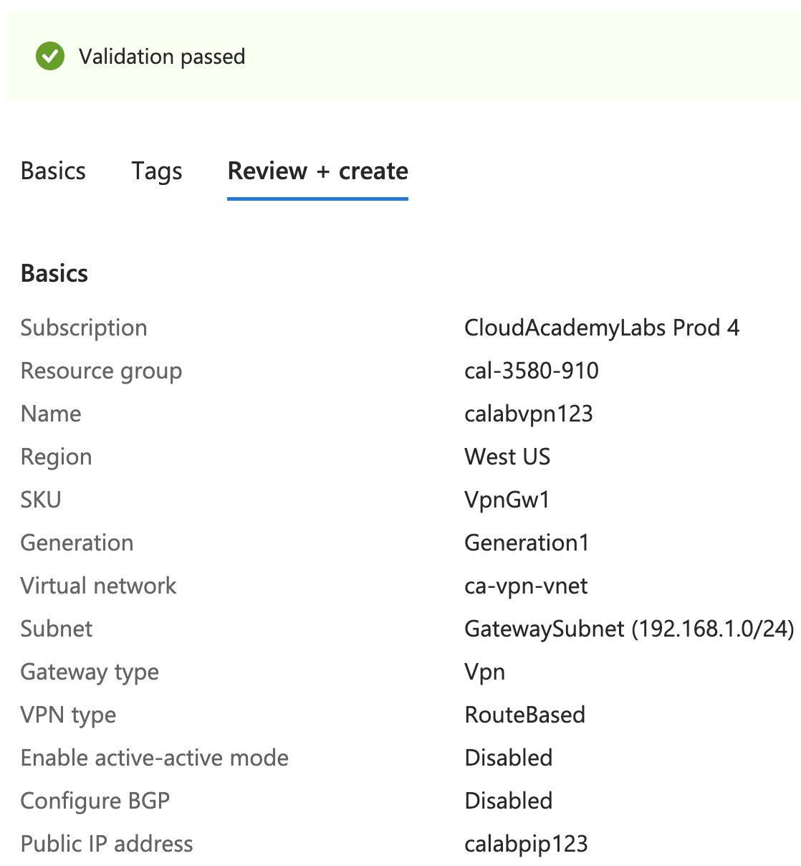This screenshot has height=866, width=801.
Task: Click Disabled value for active-active mode
Action: [508, 758]
